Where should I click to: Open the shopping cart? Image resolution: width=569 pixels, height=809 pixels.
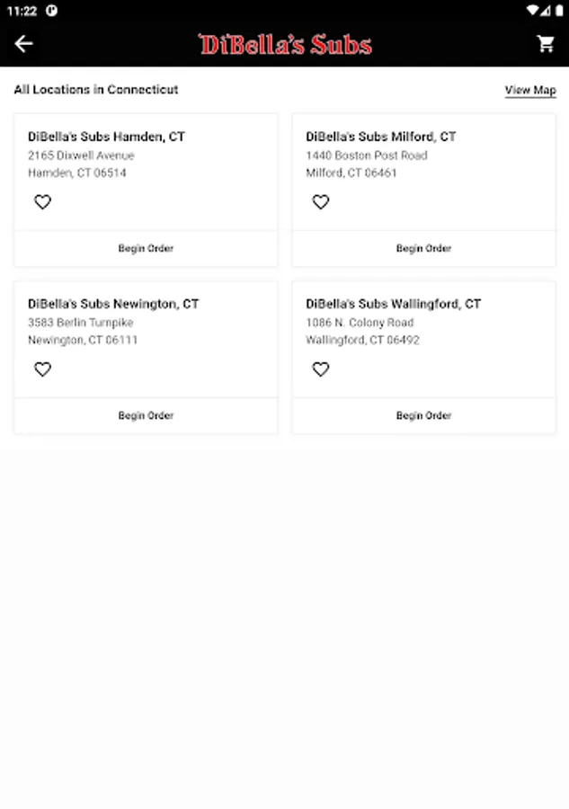tap(546, 44)
